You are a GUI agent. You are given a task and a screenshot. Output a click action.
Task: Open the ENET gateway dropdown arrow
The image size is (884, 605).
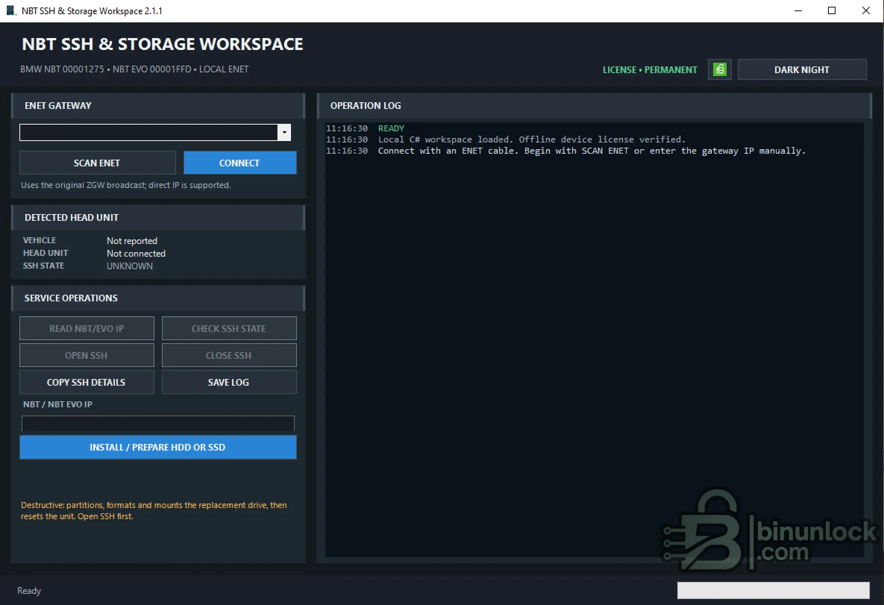click(x=284, y=132)
